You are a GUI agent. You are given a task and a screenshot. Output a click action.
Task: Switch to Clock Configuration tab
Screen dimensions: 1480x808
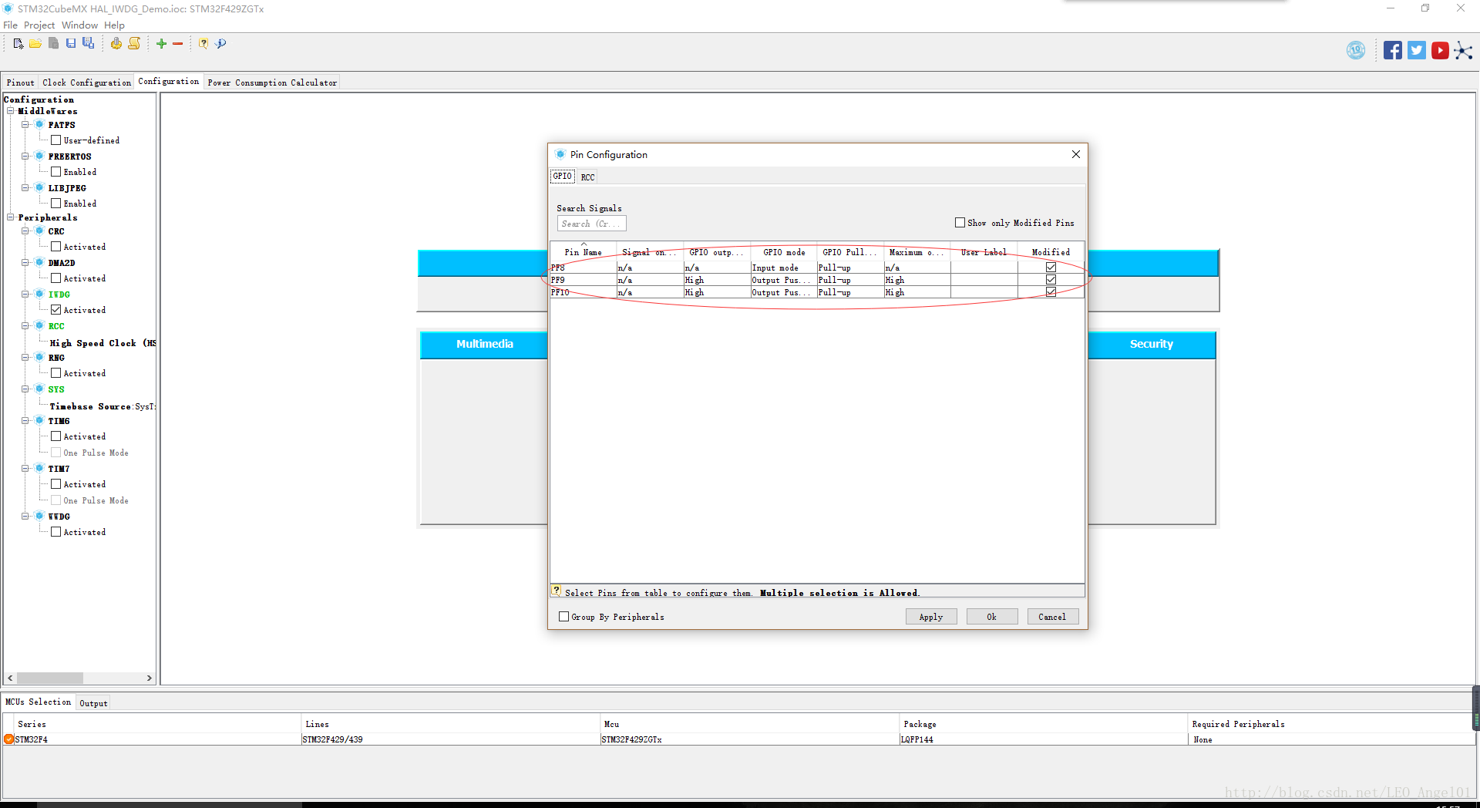[x=86, y=82]
